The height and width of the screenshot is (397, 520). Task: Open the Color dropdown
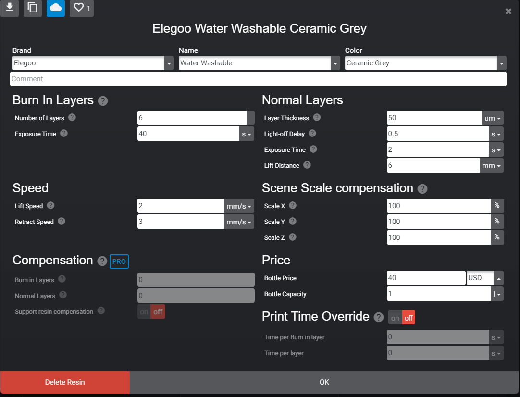(x=502, y=63)
